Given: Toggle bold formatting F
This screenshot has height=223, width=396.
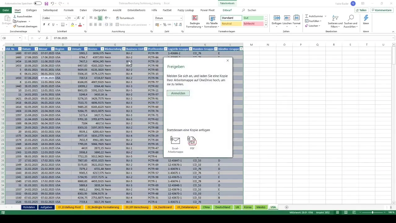Looking at the screenshot, I should (44, 24).
